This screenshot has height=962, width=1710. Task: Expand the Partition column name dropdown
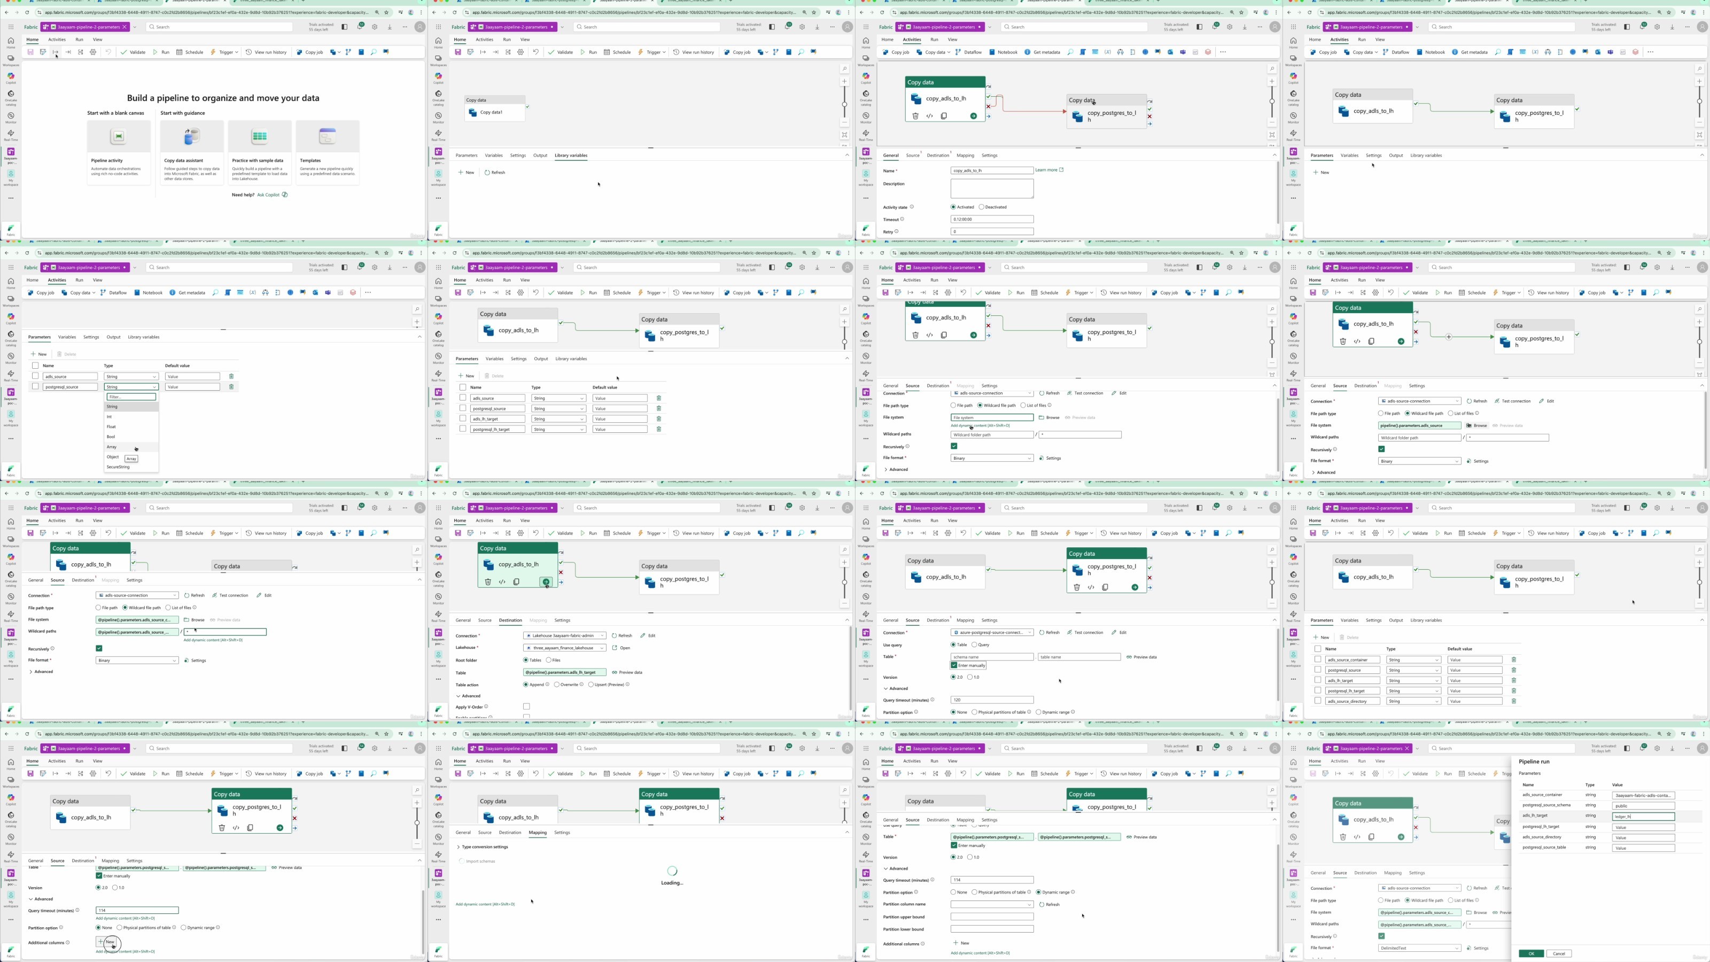tap(992, 905)
